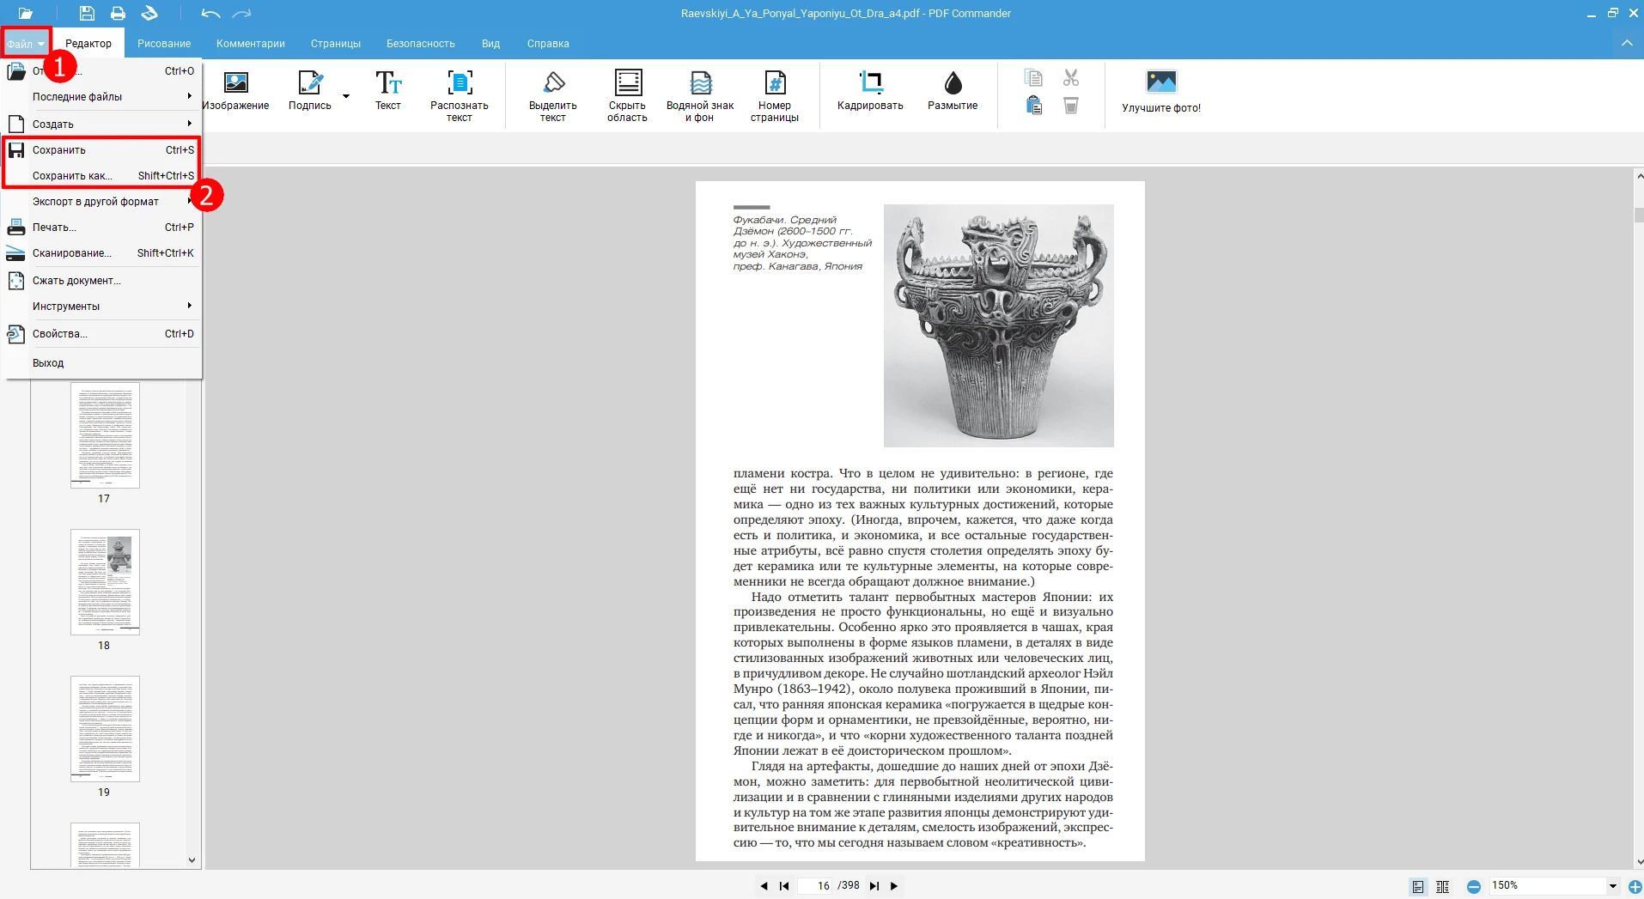Zoom out with the minus button
Image resolution: width=1644 pixels, height=899 pixels.
pos(1474,886)
